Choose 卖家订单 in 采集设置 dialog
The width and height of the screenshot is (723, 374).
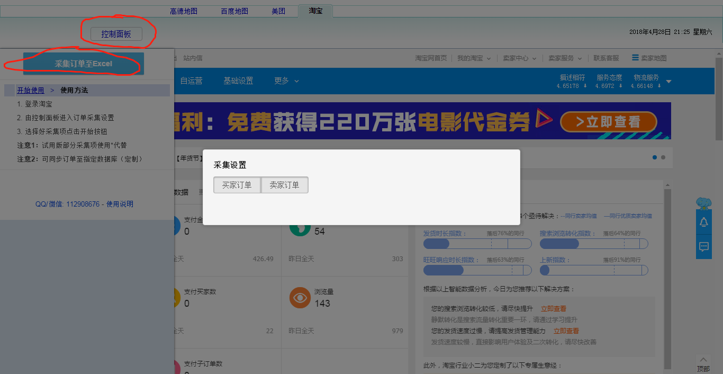tap(284, 185)
